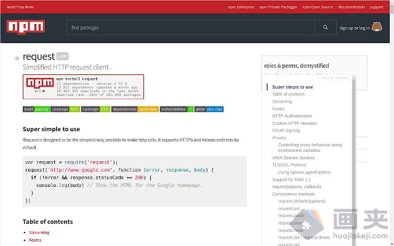The image size is (394, 246).
Task: Open the build passing badge
Action: point(36,109)
